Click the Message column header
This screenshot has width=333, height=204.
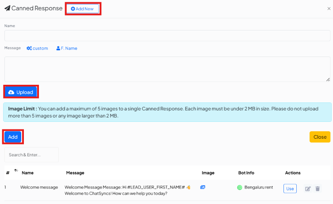[x=75, y=173]
